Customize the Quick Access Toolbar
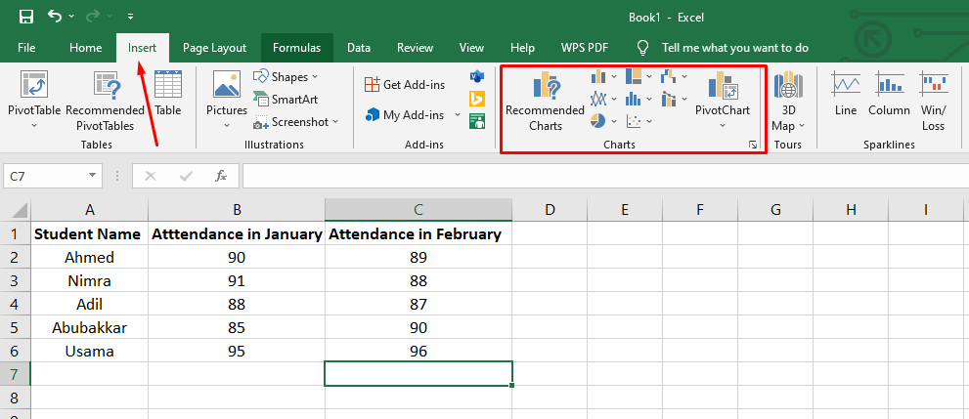Image resolution: width=969 pixels, height=419 pixels. [x=131, y=17]
